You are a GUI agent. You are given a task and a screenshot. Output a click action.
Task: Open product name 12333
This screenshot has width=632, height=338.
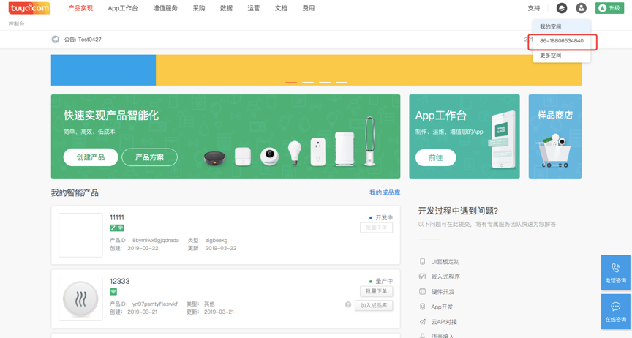pyautogui.click(x=120, y=281)
